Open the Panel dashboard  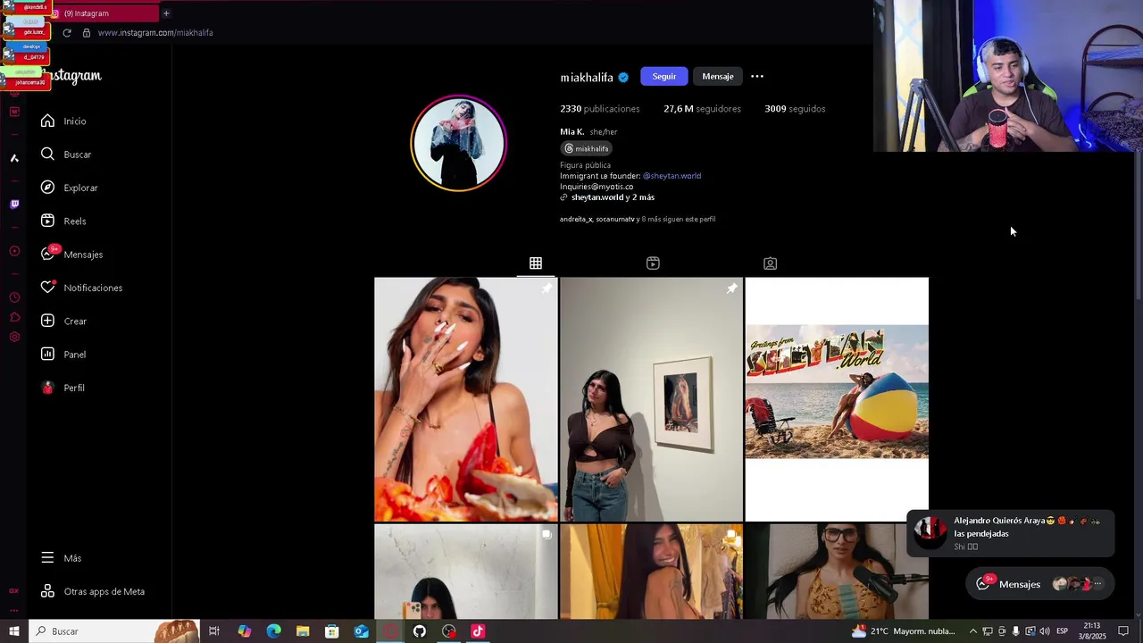point(63,355)
